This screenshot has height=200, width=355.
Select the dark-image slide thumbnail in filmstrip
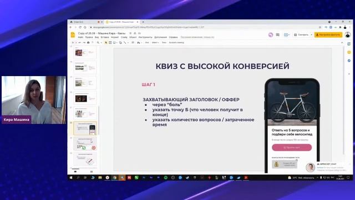point(85,98)
